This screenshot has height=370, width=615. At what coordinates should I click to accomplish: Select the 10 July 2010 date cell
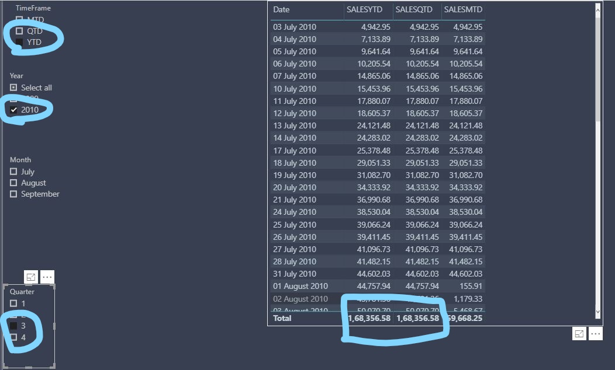295,89
